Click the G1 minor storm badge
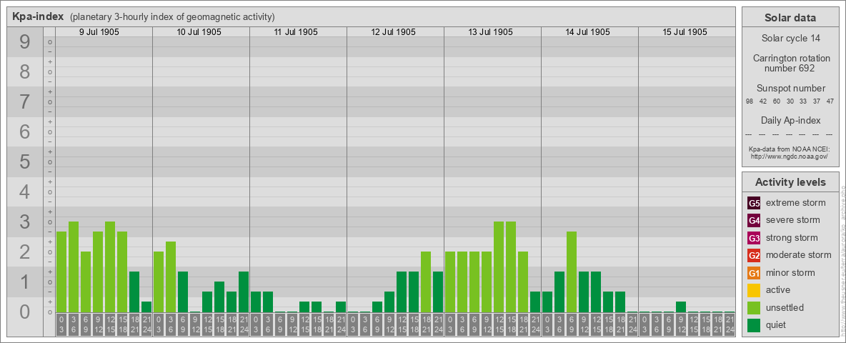 (x=754, y=273)
